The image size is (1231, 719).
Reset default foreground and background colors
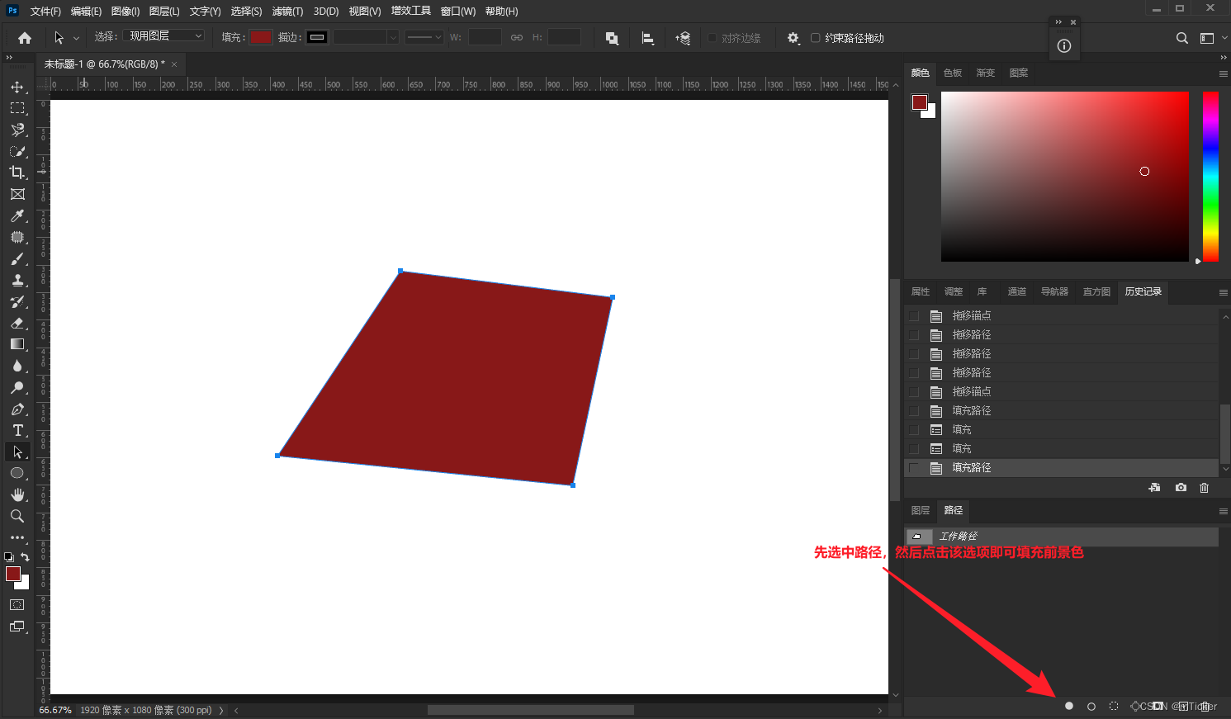[x=9, y=557]
